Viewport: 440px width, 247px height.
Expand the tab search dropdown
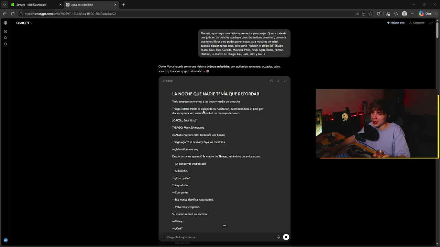click(4, 5)
